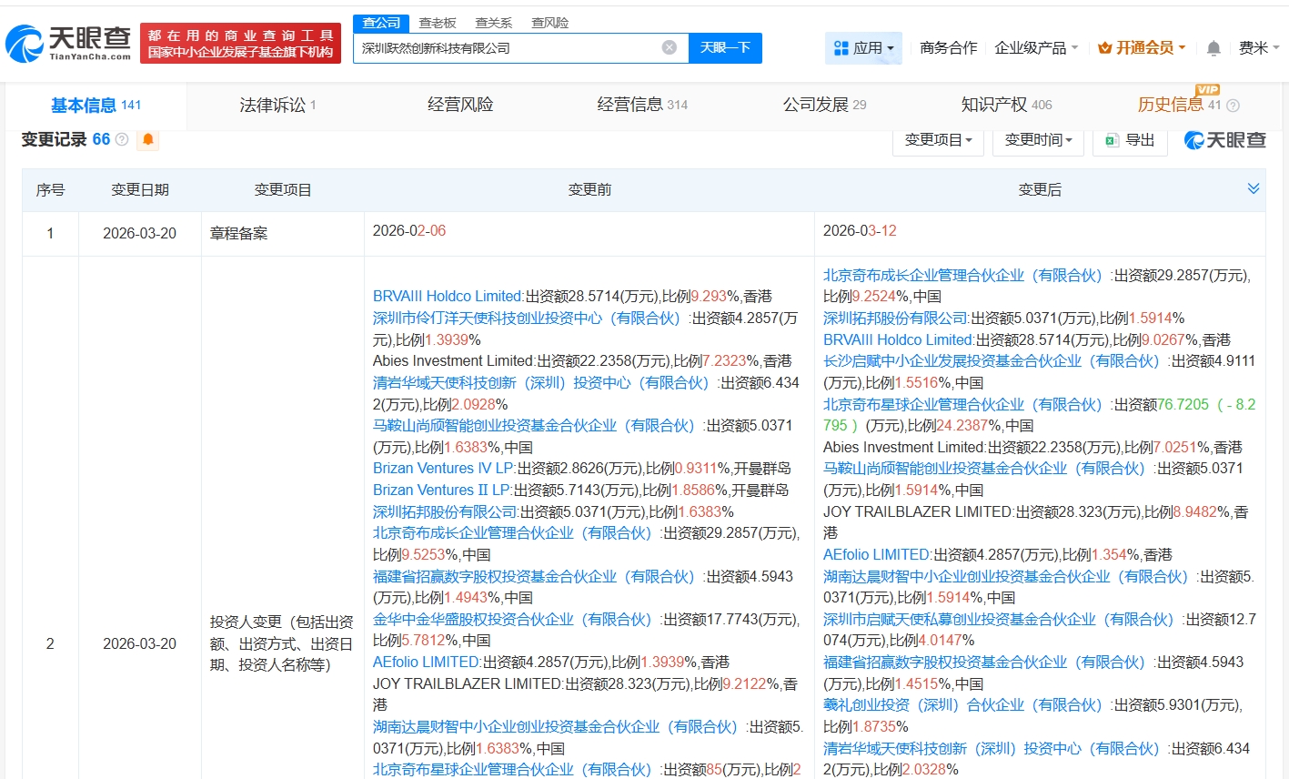
Task: Select the 查风险 search tab
Action: click(549, 23)
